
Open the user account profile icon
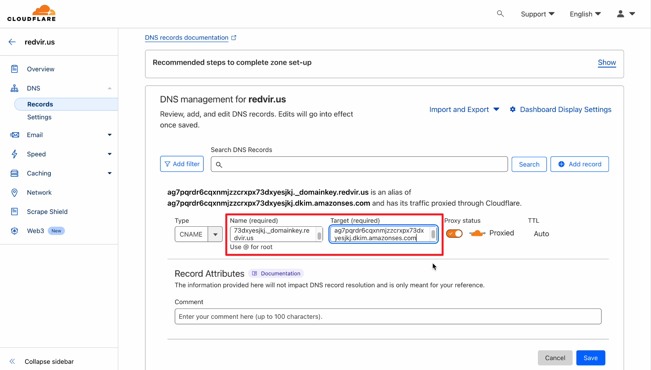(620, 14)
